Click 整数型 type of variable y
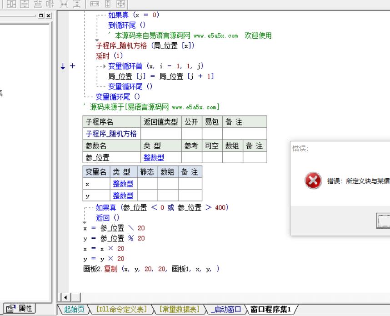The height and width of the screenshot is (316, 390). point(123,196)
